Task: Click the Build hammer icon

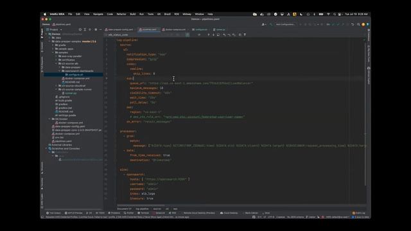Action: pyautogui.click(x=271, y=24)
